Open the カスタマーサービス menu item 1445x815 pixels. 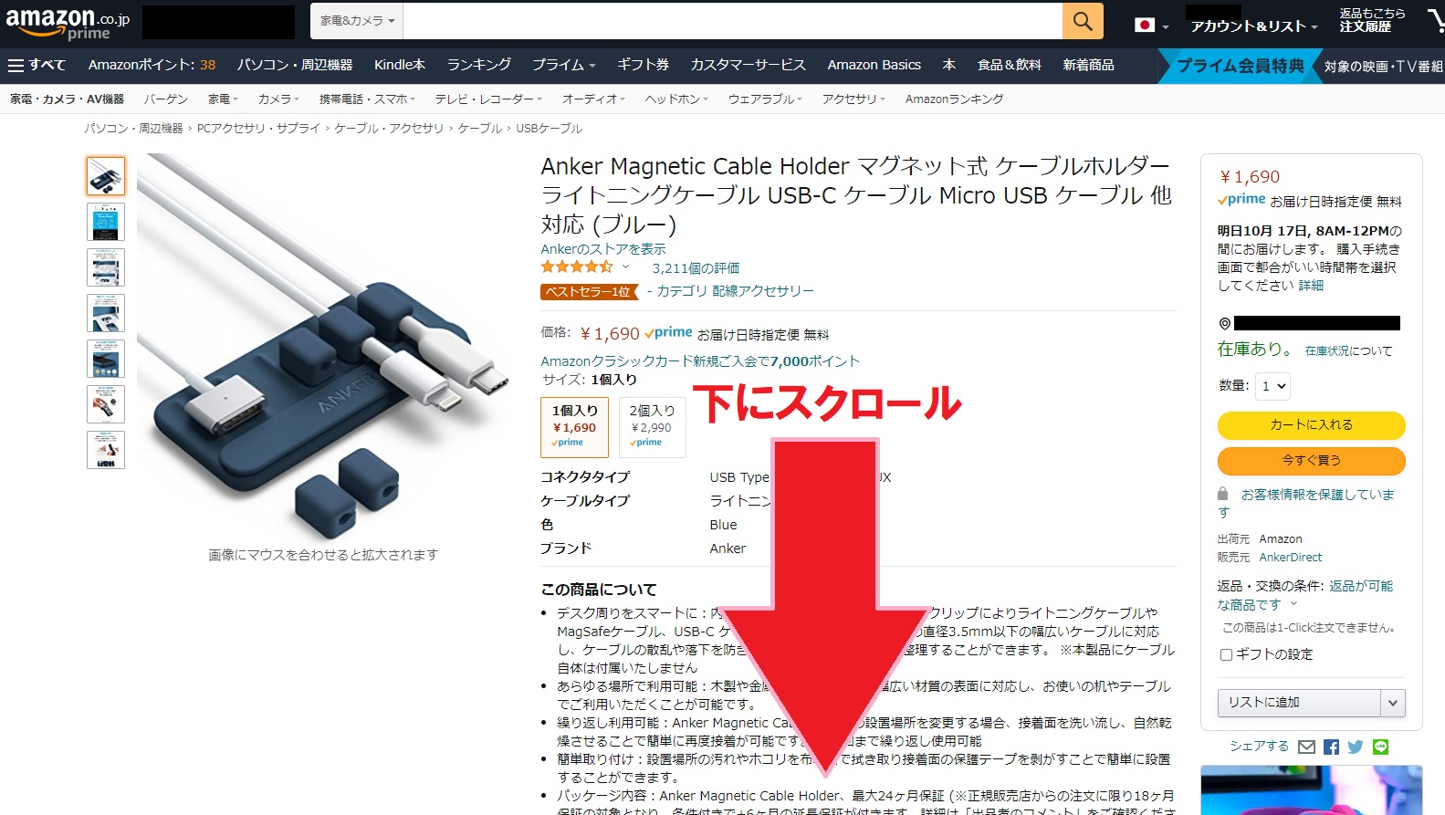click(x=748, y=65)
